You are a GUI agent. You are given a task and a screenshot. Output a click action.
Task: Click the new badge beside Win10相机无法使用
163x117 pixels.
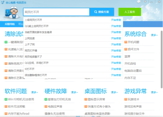6,99
